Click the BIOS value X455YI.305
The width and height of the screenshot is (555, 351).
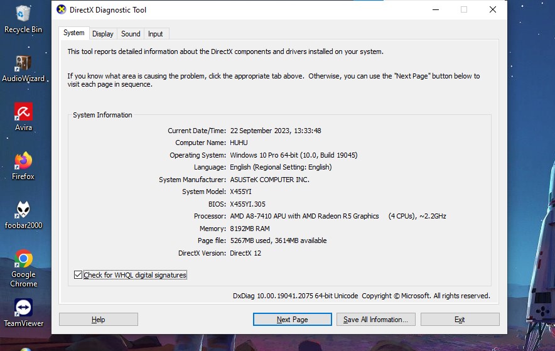[248, 204]
